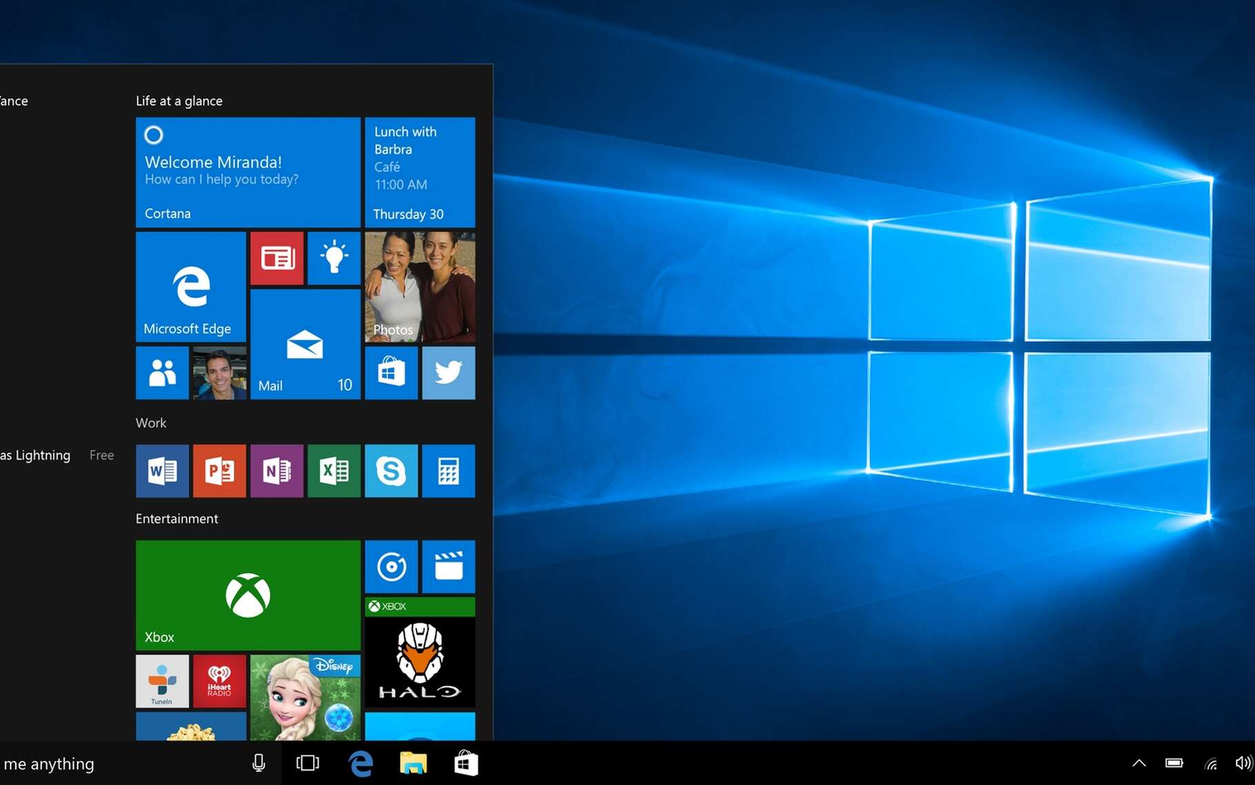Click the battery icon in system tray
This screenshot has width=1255, height=785.
click(1174, 763)
